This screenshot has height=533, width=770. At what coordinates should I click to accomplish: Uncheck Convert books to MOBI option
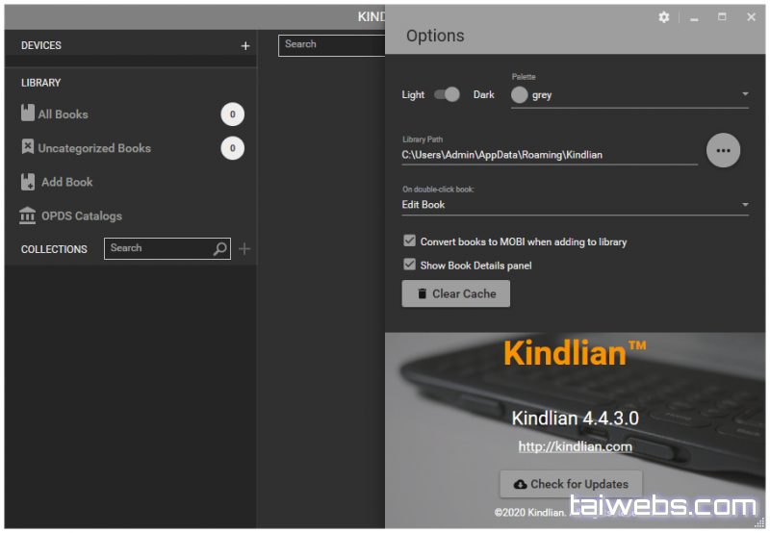click(x=409, y=241)
